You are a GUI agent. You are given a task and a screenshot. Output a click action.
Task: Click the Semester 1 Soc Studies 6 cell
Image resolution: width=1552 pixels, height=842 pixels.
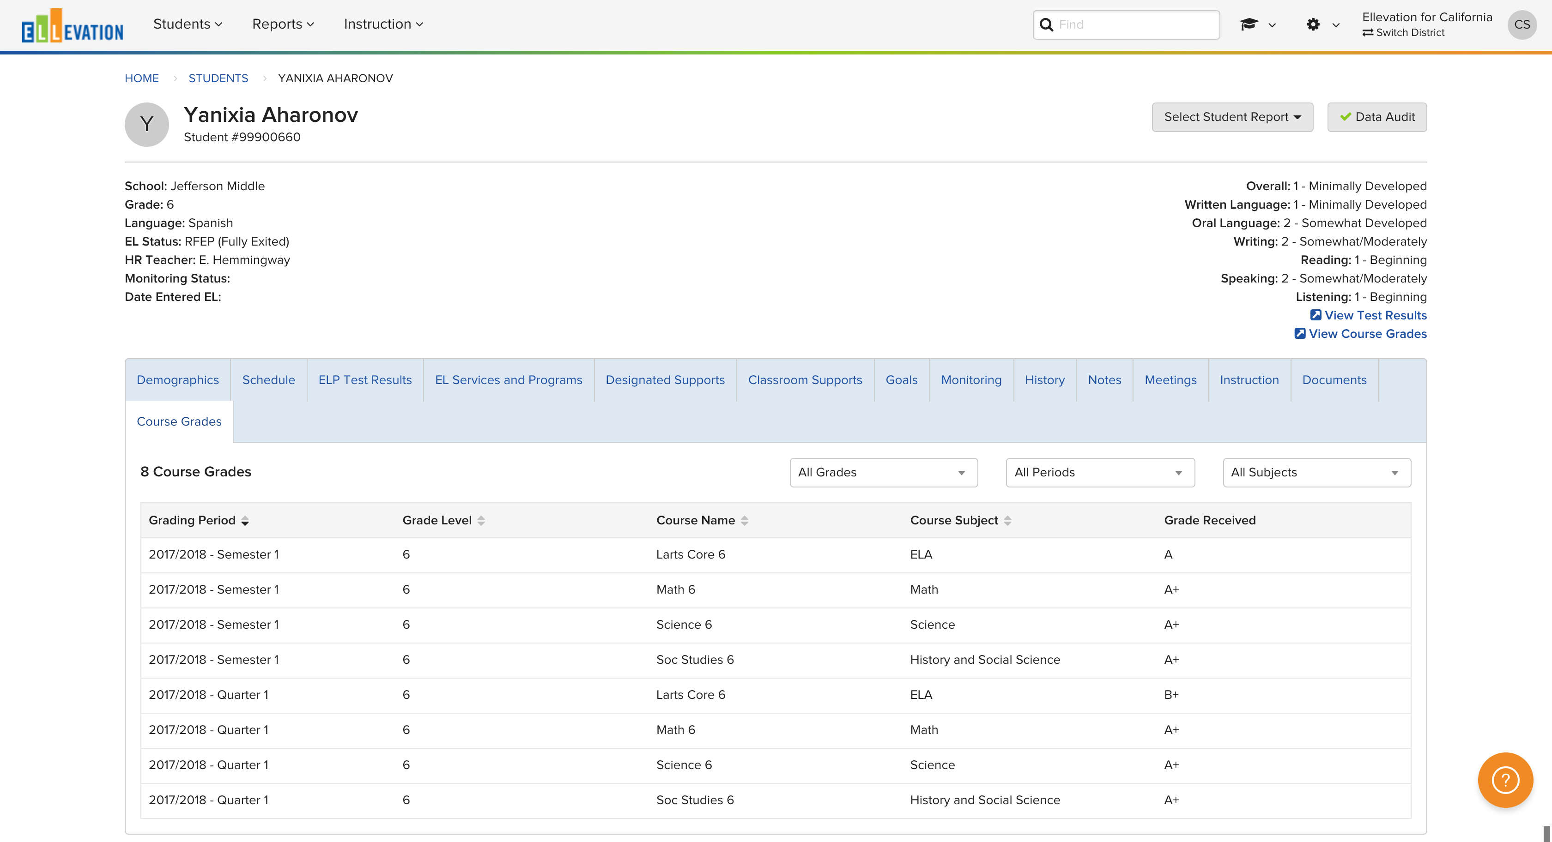click(695, 660)
